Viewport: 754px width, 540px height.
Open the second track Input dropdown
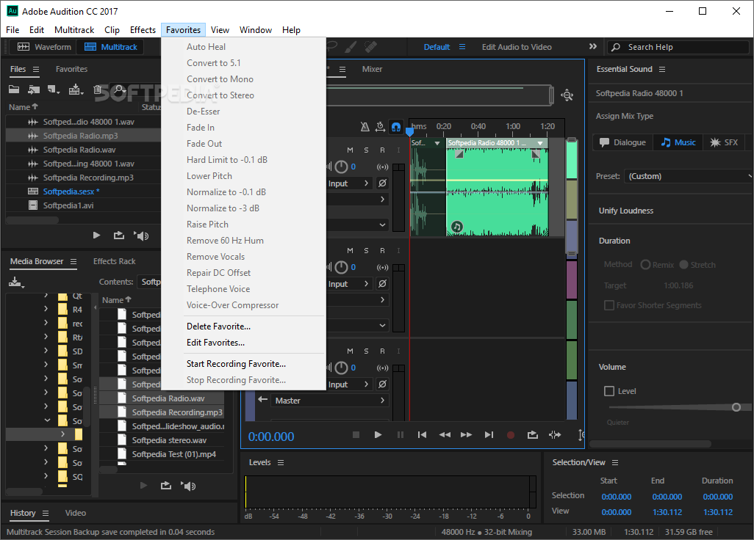[348, 284]
